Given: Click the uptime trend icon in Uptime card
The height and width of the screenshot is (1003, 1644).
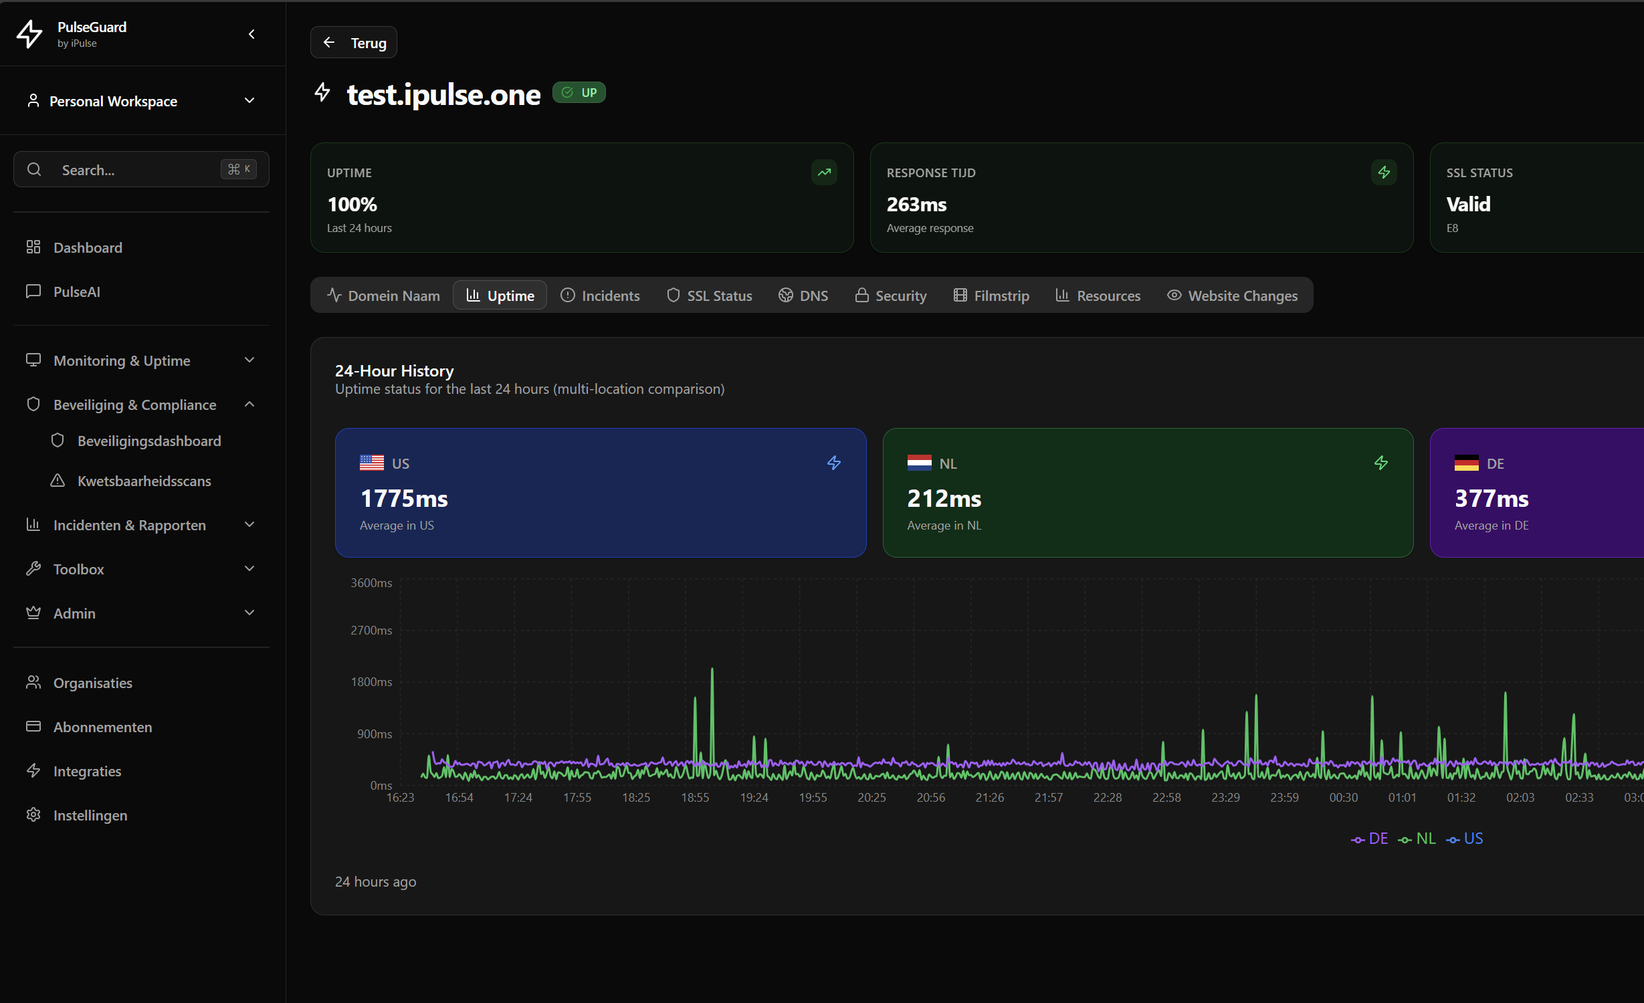Looking at the screenshot, I should 824,173.
